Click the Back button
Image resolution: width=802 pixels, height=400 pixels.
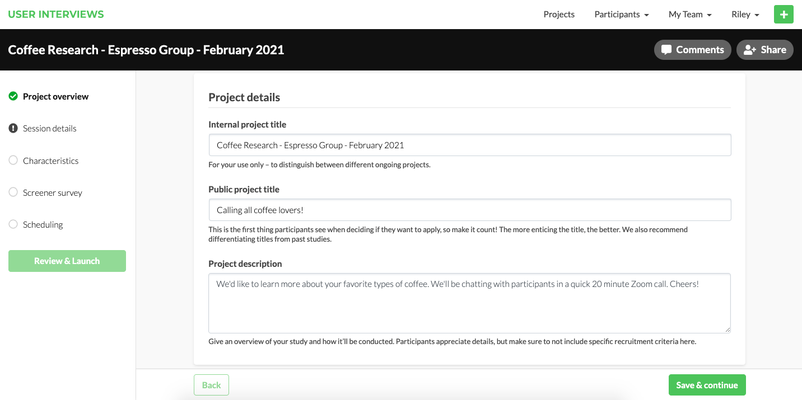pos(211,385)
